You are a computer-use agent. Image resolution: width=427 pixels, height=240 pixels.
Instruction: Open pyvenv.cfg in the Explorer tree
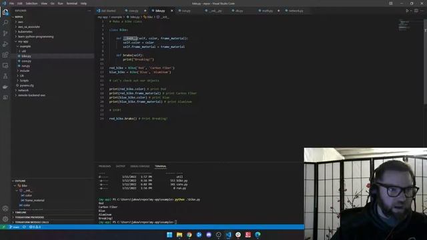(x=27, y=85)
